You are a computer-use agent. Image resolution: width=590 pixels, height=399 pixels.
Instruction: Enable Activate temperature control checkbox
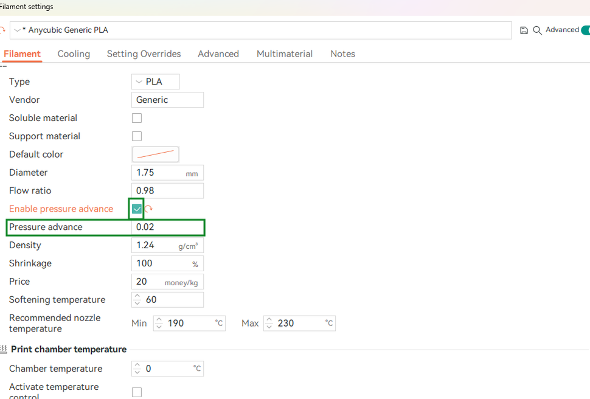(137, 392)
